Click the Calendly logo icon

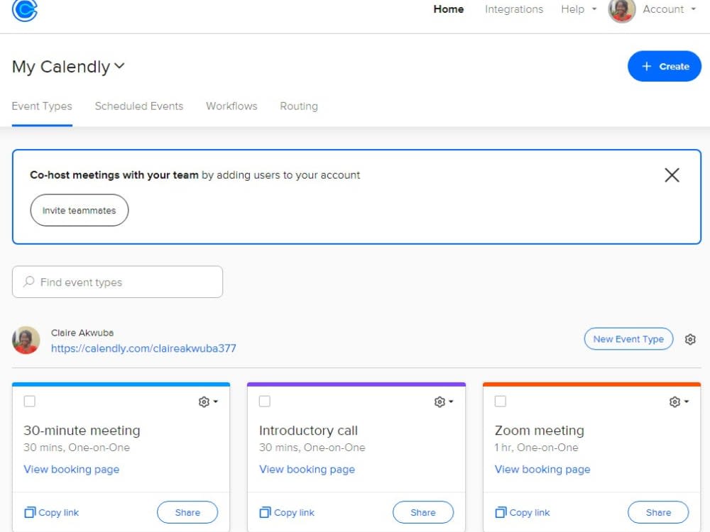[24, 9]
